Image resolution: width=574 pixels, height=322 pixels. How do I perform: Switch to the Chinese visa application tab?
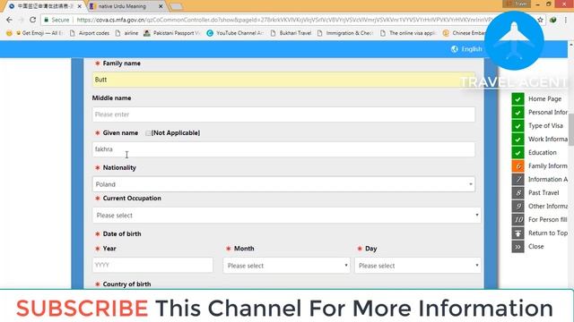tap(45, 6)
